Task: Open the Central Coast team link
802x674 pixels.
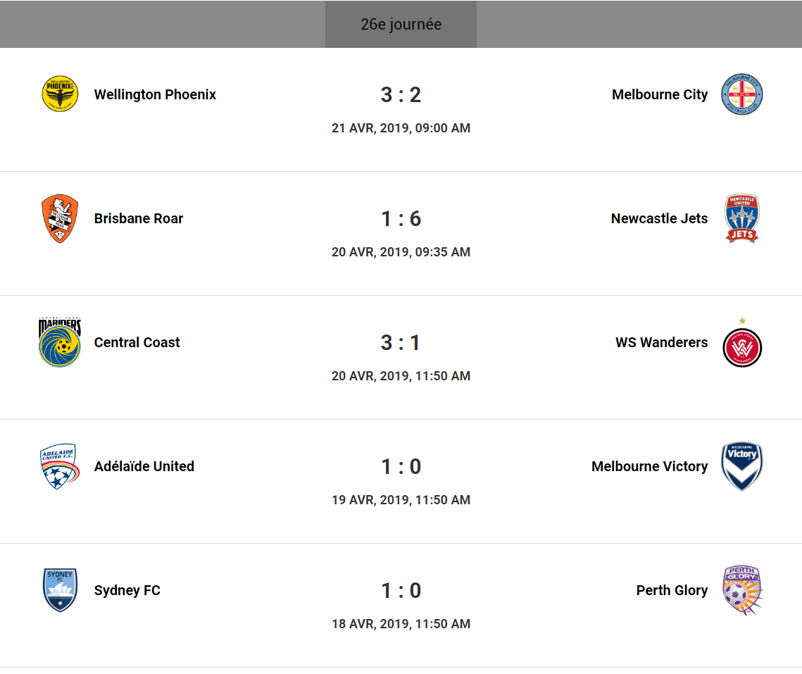Action: (137, 342)
